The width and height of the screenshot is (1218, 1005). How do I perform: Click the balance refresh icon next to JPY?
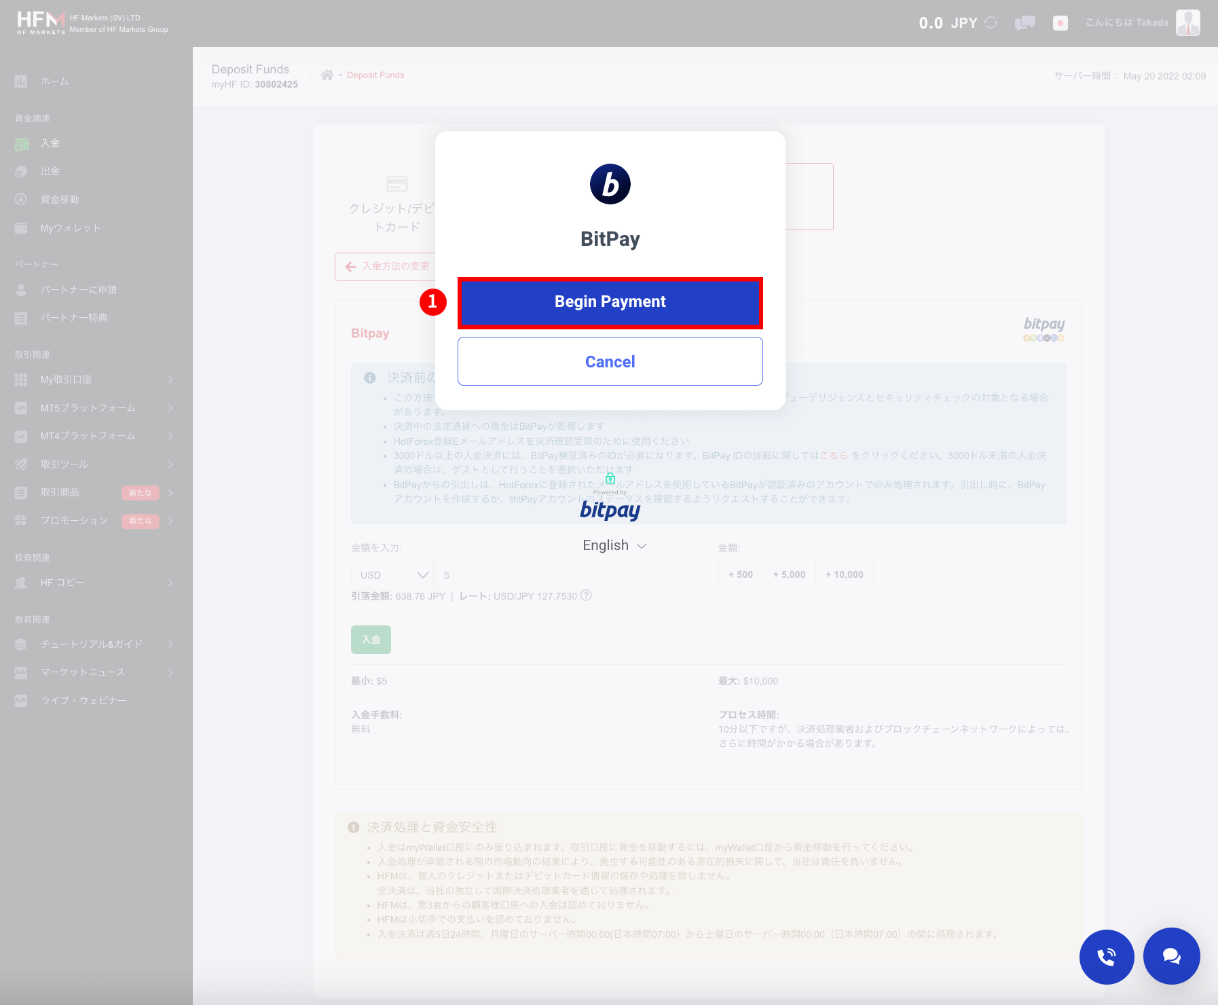click(991, 22)
